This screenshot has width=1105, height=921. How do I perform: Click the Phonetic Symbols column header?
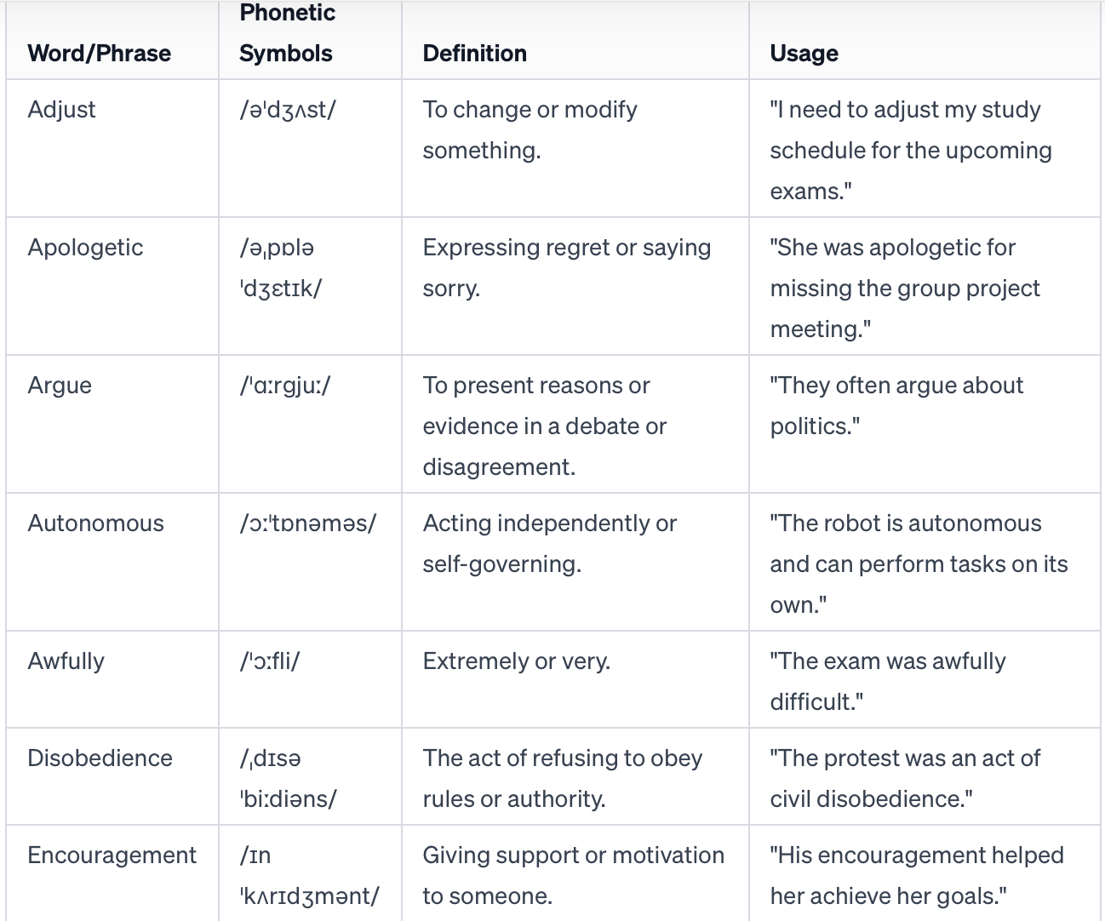[x=287, y=33]
